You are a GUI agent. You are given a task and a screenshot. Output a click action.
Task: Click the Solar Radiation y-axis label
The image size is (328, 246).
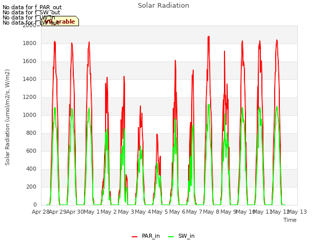(7, 117)
